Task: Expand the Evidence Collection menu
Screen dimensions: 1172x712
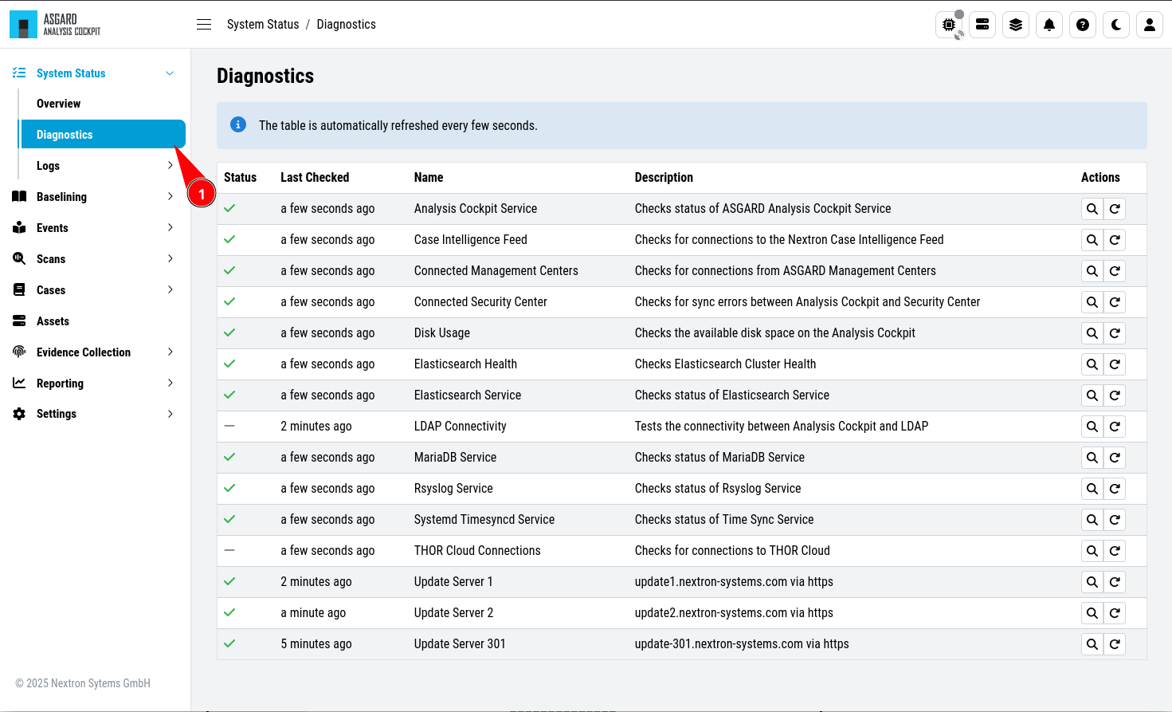Action: 170,352
